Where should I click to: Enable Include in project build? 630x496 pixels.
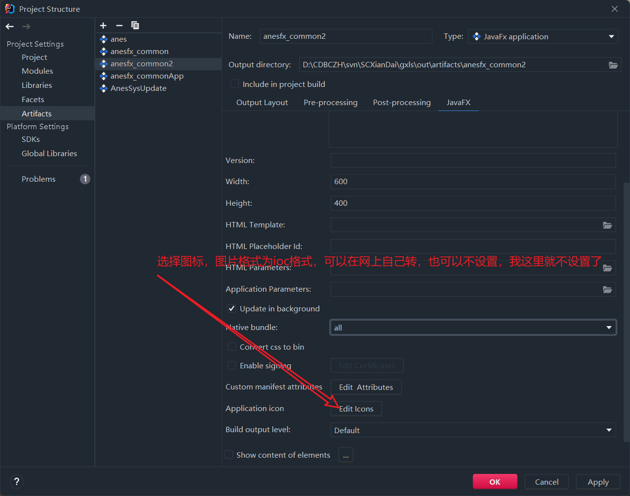235,84
